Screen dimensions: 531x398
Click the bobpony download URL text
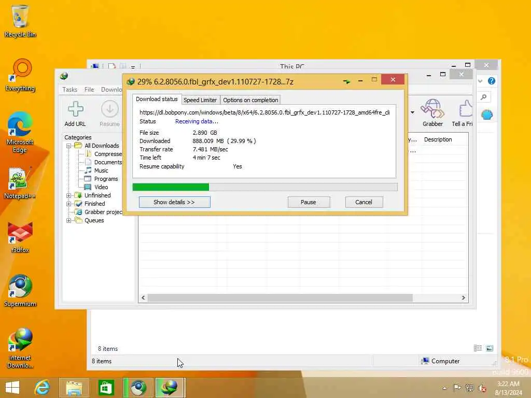tap(264, 112)
